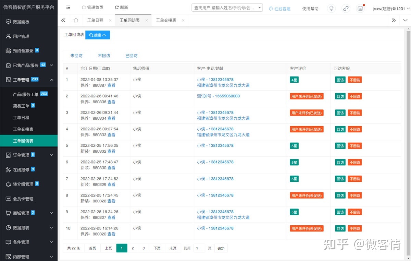
Task: Close the 工单交接表 tab
Action: 183,21
